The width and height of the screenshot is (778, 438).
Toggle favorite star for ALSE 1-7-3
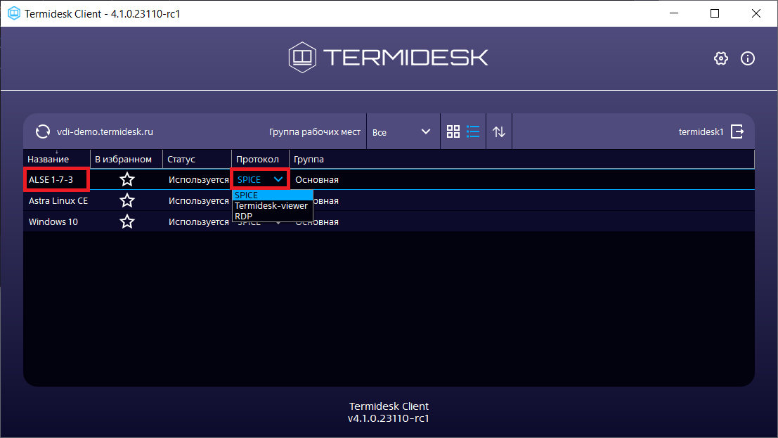(127, 179)
